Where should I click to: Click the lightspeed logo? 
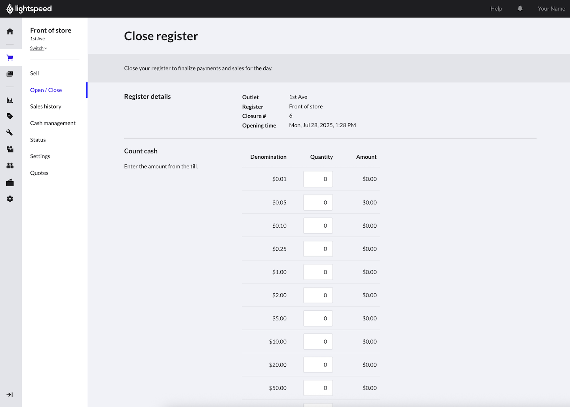[x=29, y=9]
